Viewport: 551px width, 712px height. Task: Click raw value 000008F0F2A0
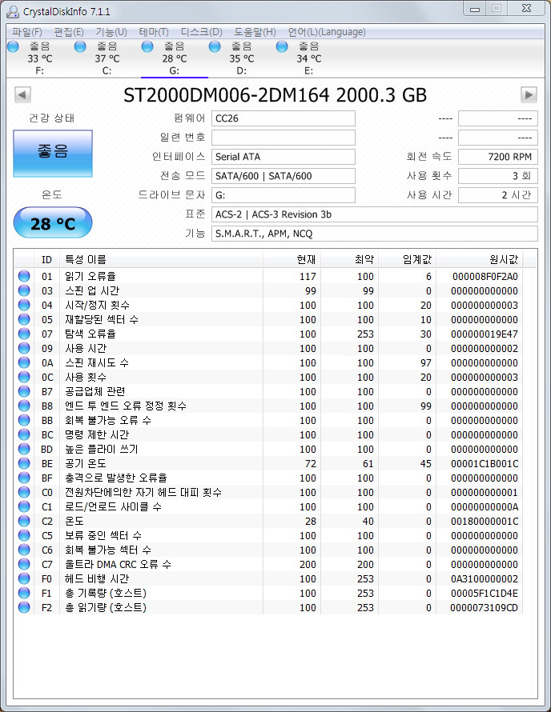tap(485, 277)
